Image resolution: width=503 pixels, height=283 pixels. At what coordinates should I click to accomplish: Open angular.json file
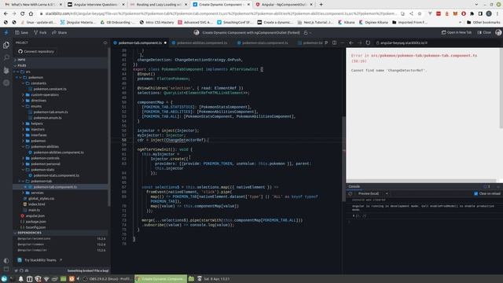[x=33, y=215]
